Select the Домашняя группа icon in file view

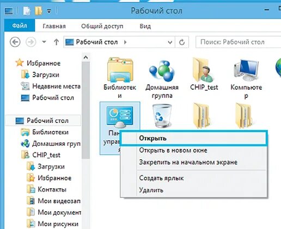tap(162, 71)
